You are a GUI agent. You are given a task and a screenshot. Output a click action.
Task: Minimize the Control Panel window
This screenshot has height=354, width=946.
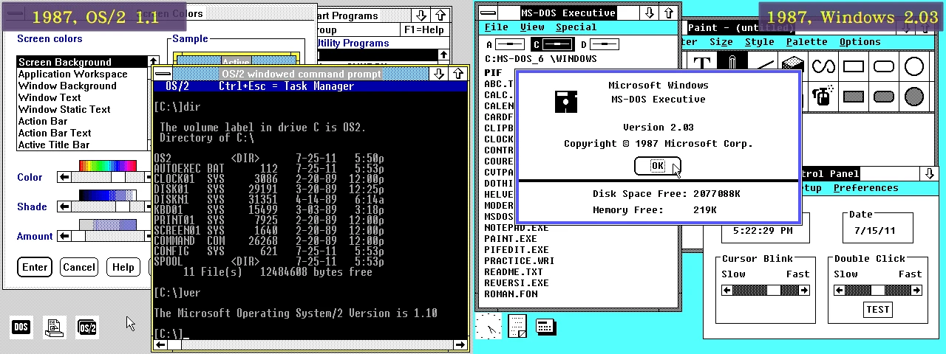click(929, 173)
